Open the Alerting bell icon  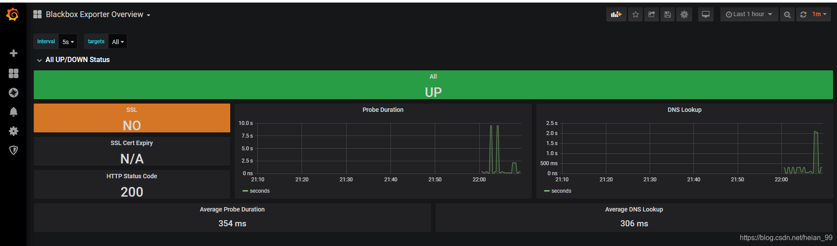tap(14, 112)
